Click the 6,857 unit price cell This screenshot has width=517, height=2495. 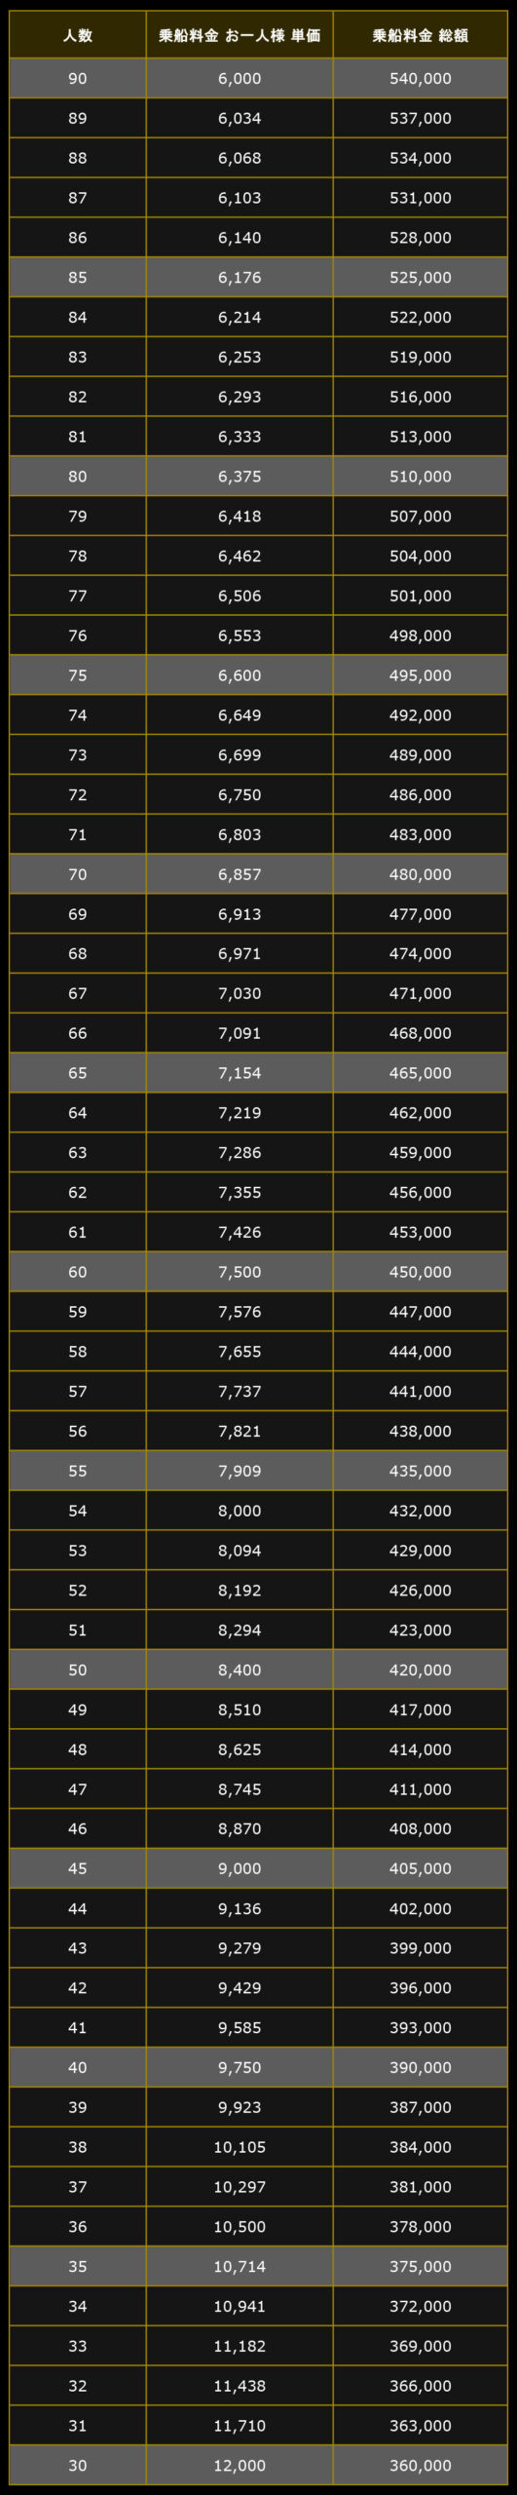(240, 874)
